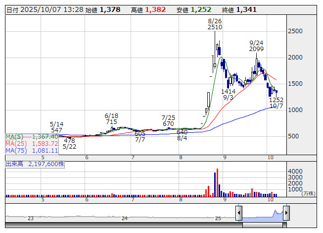Image resolution: width=323 pixels, height=233 pixels.
Task: Click the horizontal scrollbar thumb below the navigator
Action: pos(262,225)
